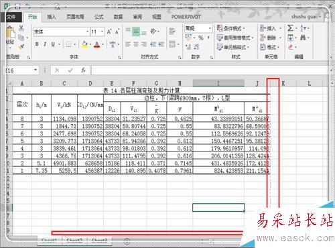Click the Copy icon in clipboard group
Image resolution: width=335 pixels, height=248 pixels.
(21, 38)
